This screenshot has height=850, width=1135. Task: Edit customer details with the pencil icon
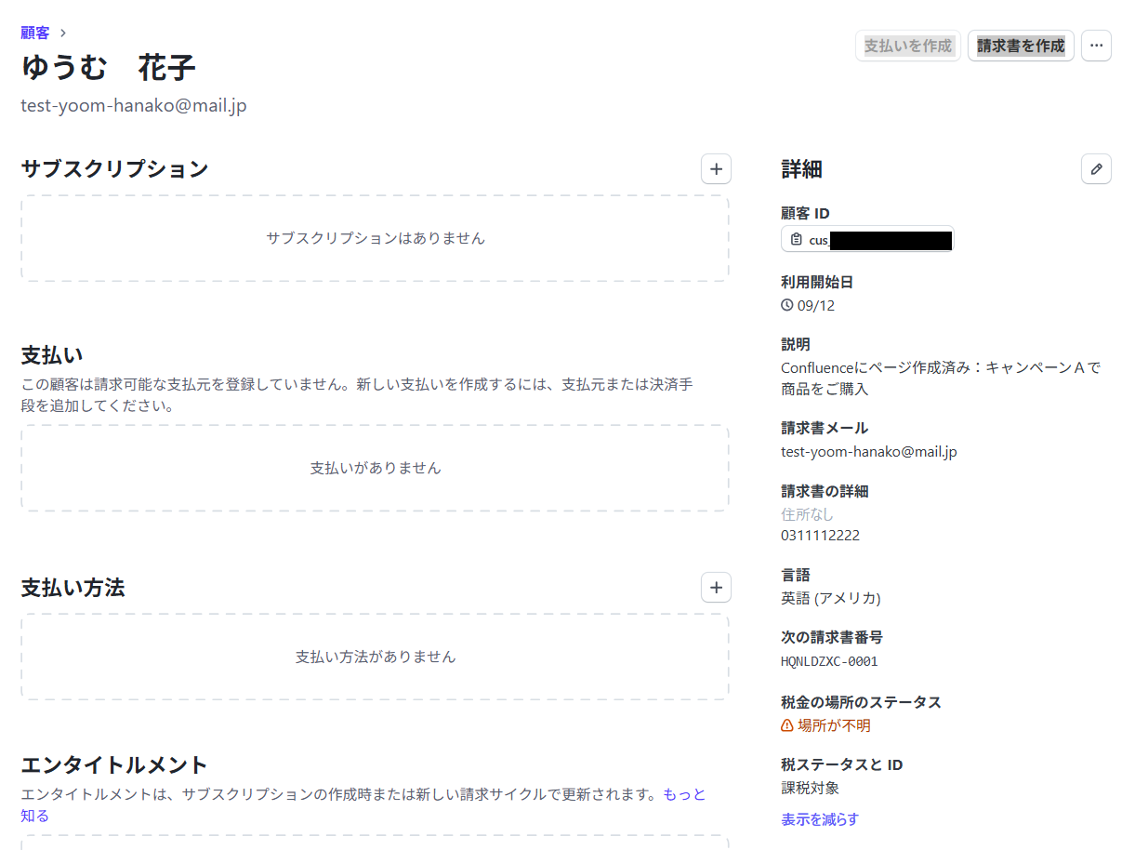[x=1096, y=169]
